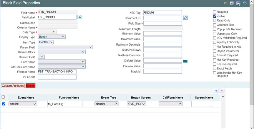
Task: Enable the Format Required checkbox
Action: [215, 55]
